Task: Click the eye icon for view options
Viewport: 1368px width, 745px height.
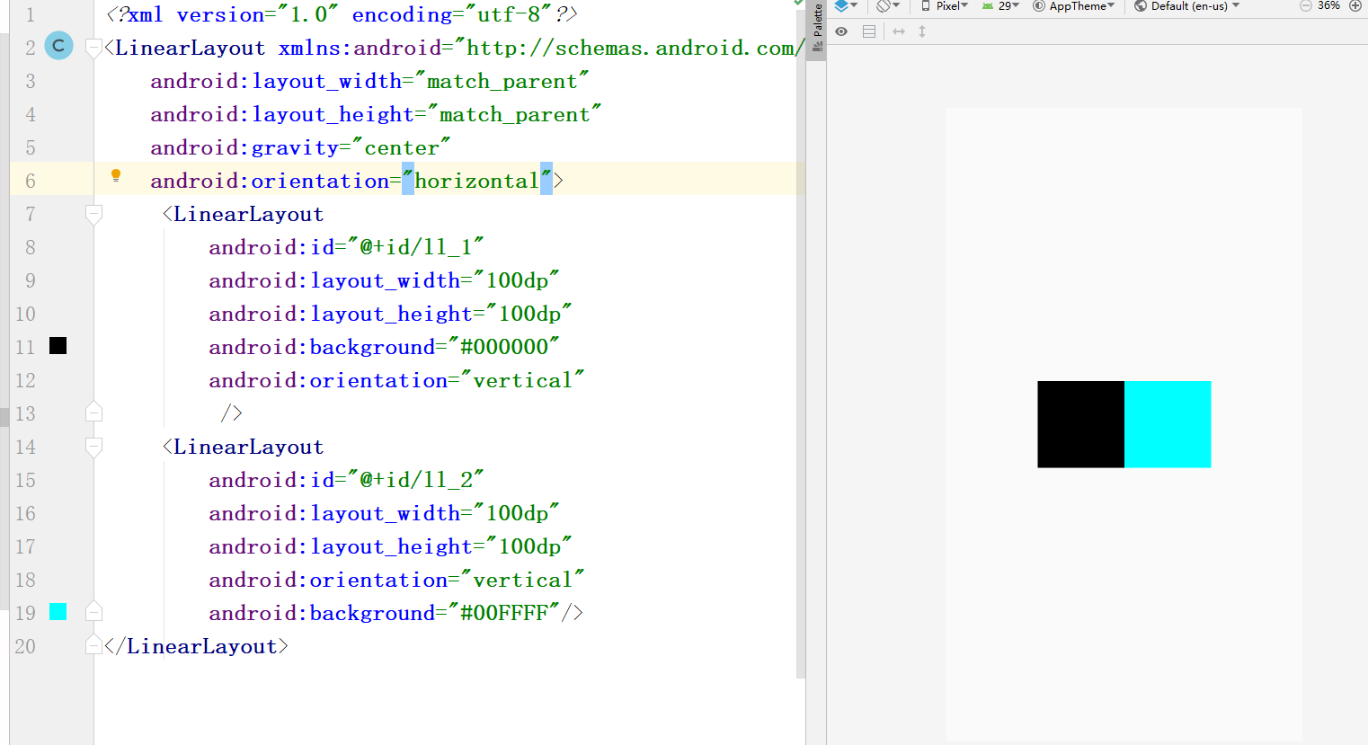Action: pos(841,31)
